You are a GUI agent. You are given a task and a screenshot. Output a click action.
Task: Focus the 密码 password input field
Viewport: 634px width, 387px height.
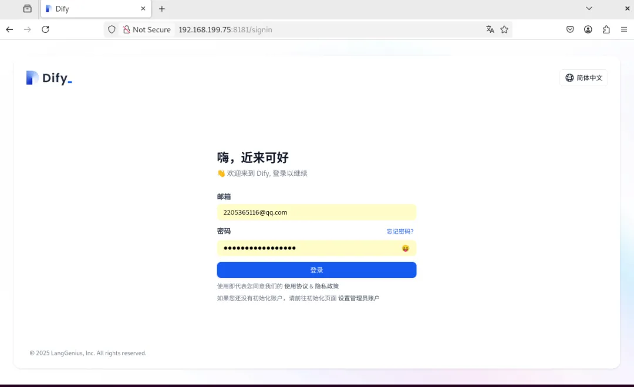(316, 248)
